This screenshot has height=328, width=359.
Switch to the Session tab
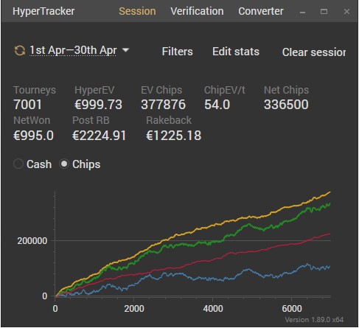point(137,11)
